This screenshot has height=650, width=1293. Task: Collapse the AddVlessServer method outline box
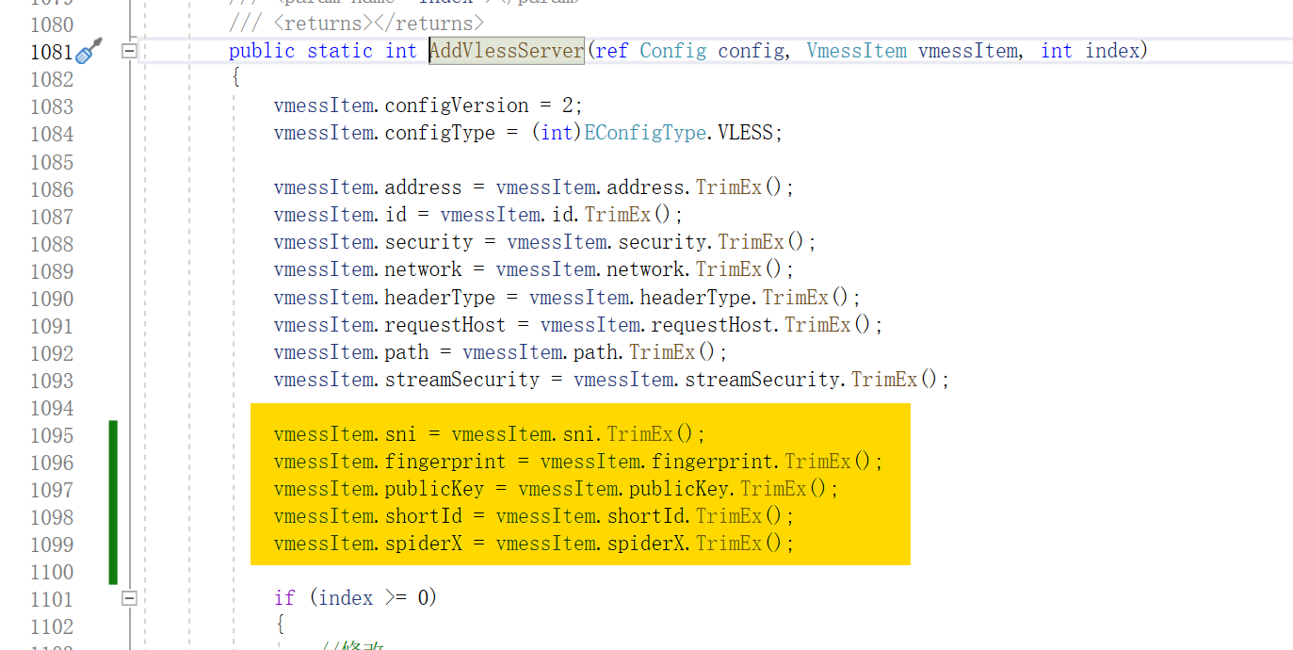click(x=130, y=51)
